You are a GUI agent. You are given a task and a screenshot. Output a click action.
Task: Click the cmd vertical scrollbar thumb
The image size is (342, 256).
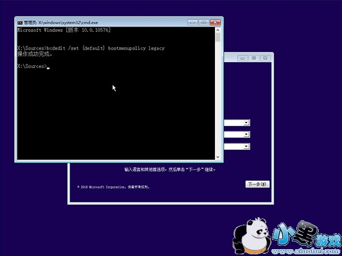(218, 37)
